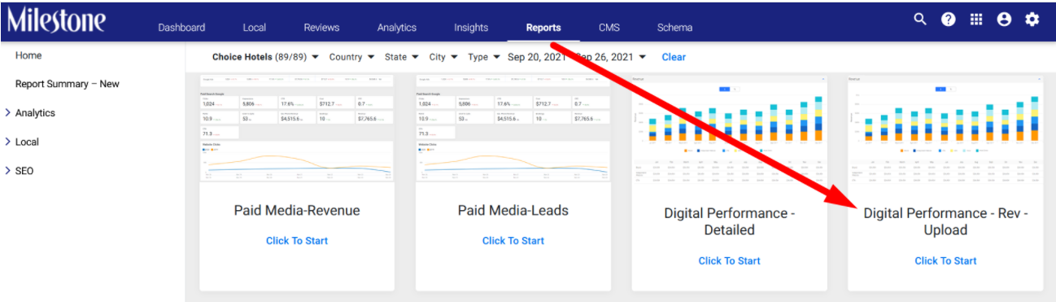The image size is (1056, 302).
Task: Open the State filter dropdown
Action: pyautogui.click(x=402, y=57)
